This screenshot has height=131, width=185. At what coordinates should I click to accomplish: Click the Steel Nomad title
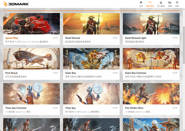[x=73, y=38]
